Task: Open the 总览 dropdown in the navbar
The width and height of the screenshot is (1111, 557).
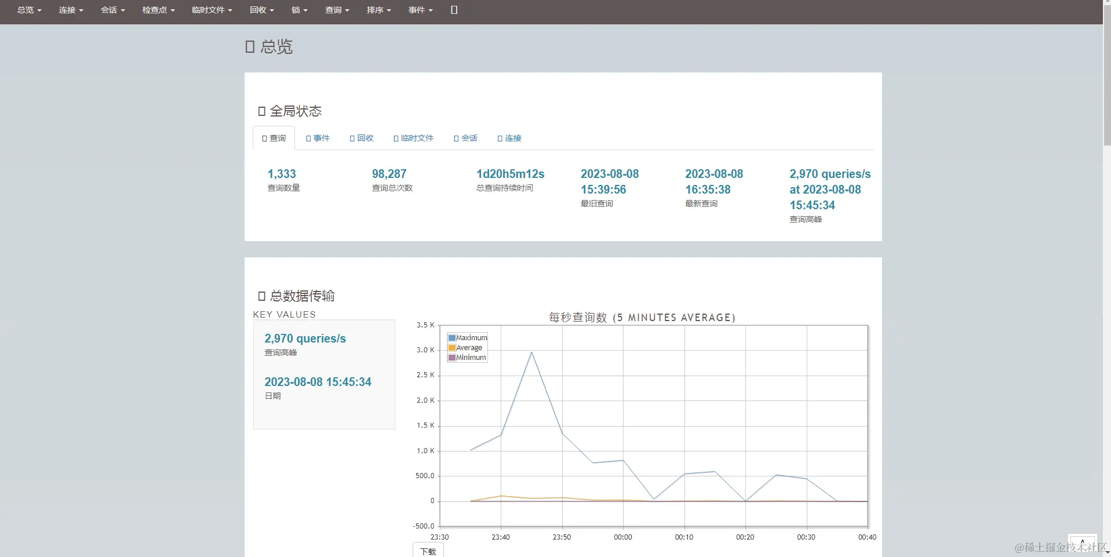Action: [x=30, y=10]
